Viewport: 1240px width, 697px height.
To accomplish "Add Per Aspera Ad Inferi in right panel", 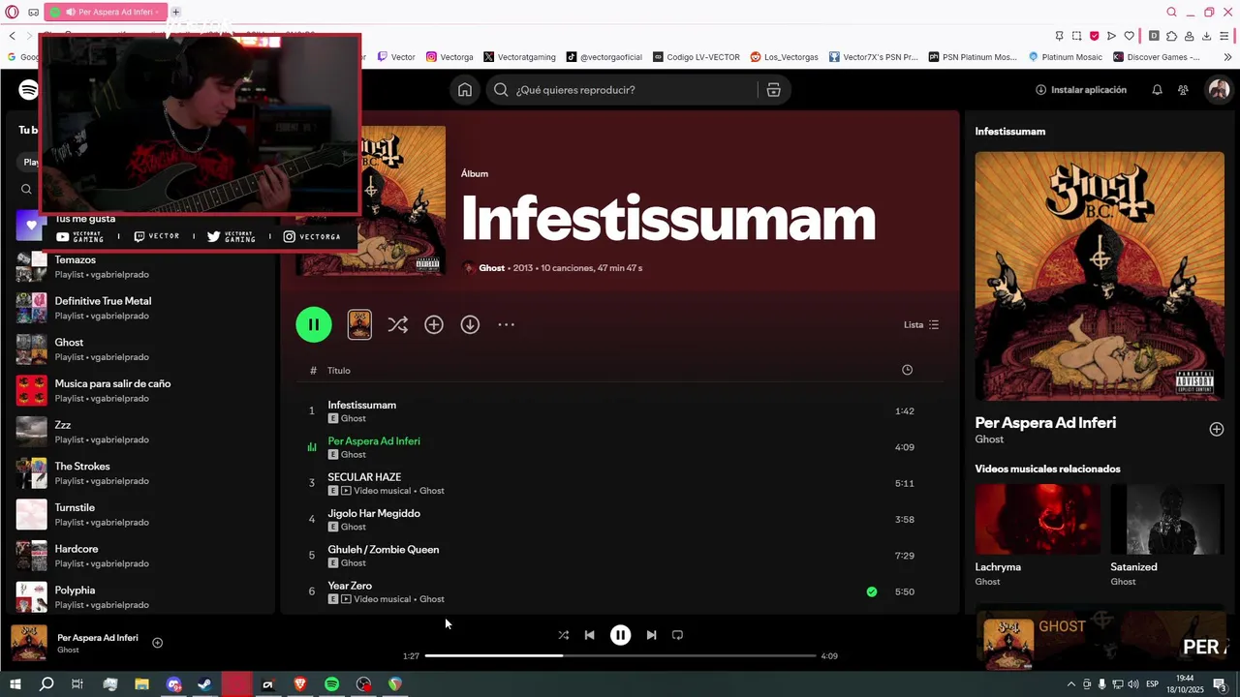I will (1217, 429).
